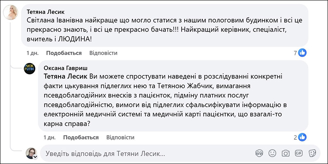Viewport: 328px width, 164px height.
Task: Insert avatar sticker into the reply
Action: point(259,153)
